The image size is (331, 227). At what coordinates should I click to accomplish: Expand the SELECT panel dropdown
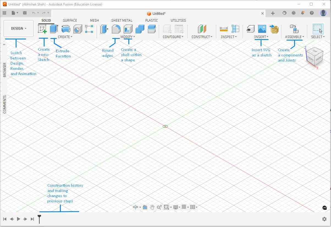[x=318, y=37]
